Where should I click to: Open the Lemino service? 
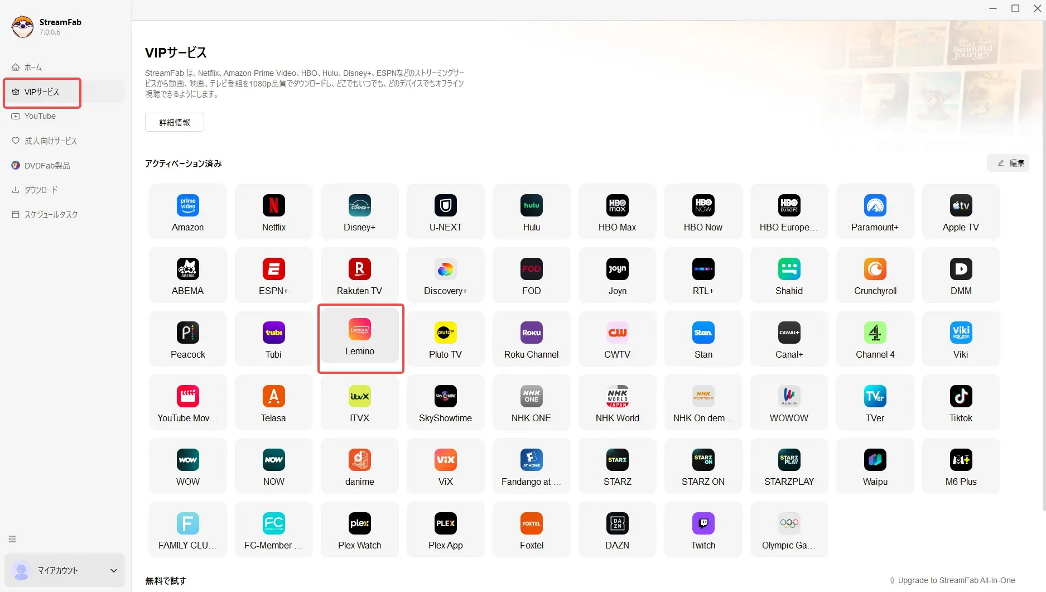(x=360, y=337)
